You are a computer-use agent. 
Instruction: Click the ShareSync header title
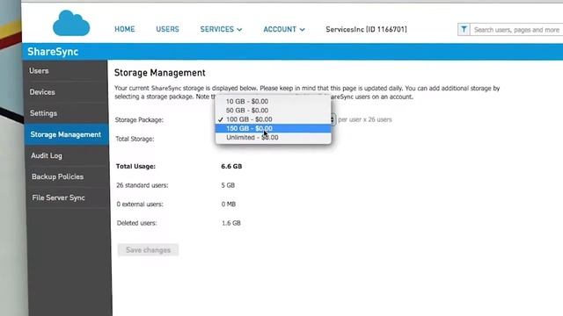pos(53,52)
